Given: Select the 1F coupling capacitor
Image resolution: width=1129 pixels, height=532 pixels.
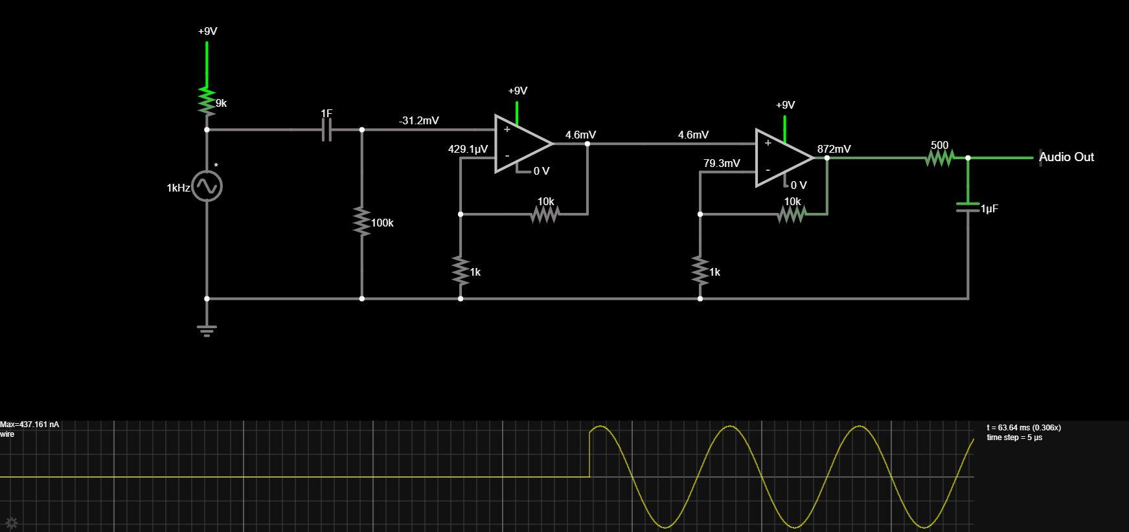Looking at the screenshot, I should pos(326,130).
